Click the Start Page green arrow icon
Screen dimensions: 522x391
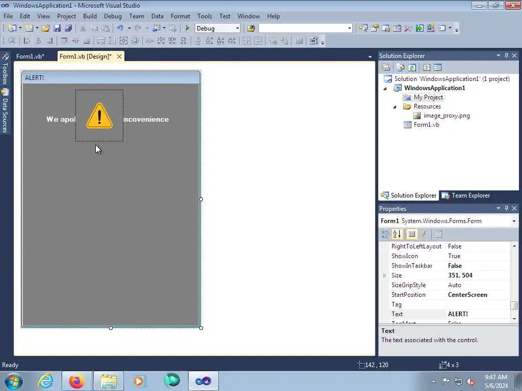[420, 29]
